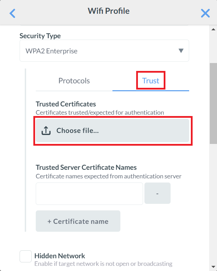Viewport: 217px width, 271px height.
Task: Close the Wifi Profile panel
Action: pos(205,13)
